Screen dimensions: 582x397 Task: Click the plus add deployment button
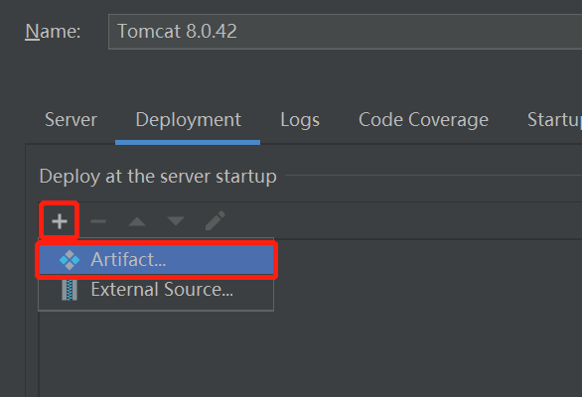[60, 221]
